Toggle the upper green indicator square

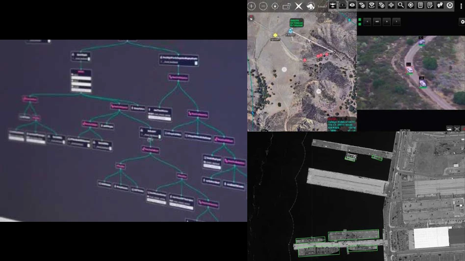click(x=360, y=20)
